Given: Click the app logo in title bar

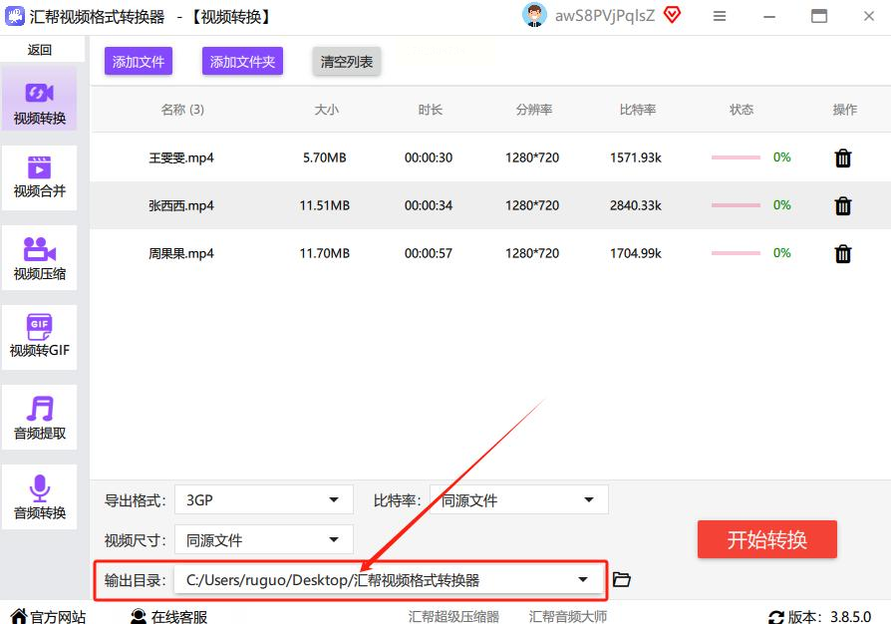Looking at the screenshot, I should [x=15, y=16].
